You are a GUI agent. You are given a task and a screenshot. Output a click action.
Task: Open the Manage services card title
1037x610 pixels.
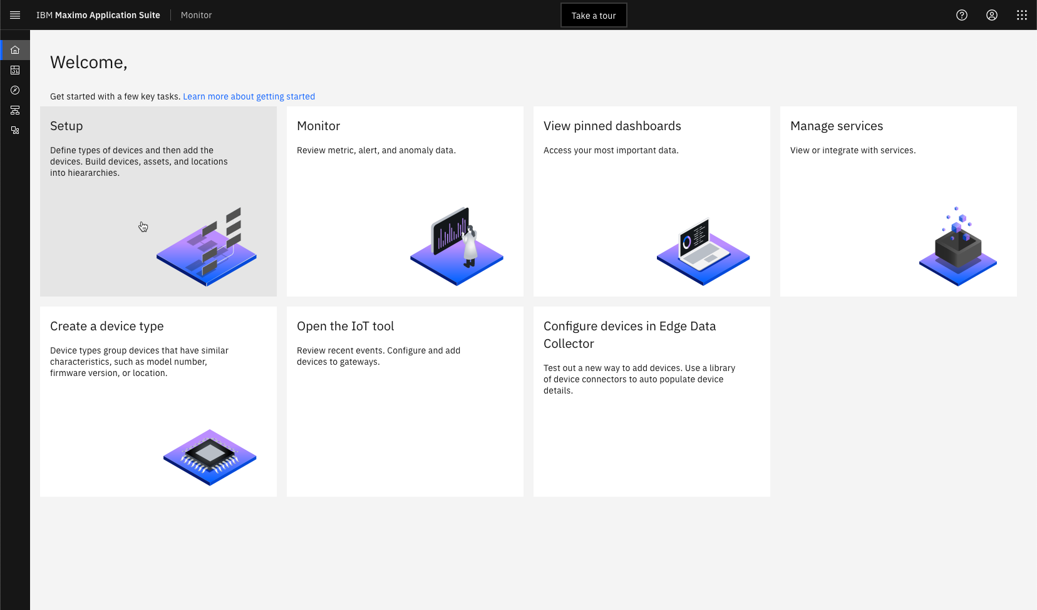click(837, 126)
